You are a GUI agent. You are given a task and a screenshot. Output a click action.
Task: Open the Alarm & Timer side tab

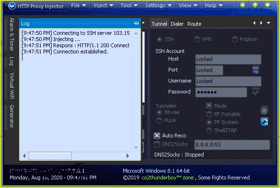(12, 34)
